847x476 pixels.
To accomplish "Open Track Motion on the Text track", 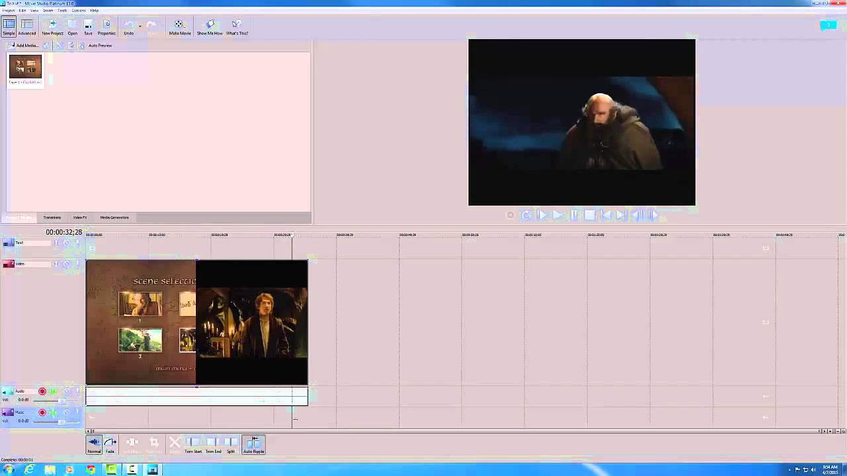I will point(56,243).
